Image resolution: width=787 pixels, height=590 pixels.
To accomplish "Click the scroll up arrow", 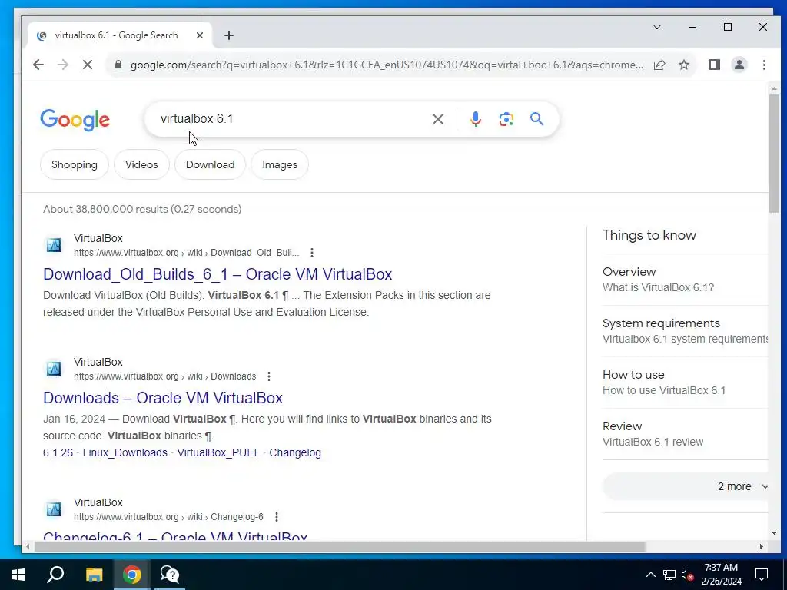I will (774, 89).
